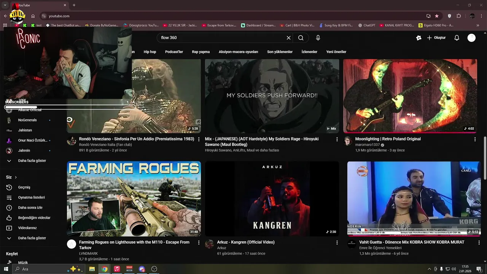Click the sparkle icon next to Oluştur

[419, 38]
